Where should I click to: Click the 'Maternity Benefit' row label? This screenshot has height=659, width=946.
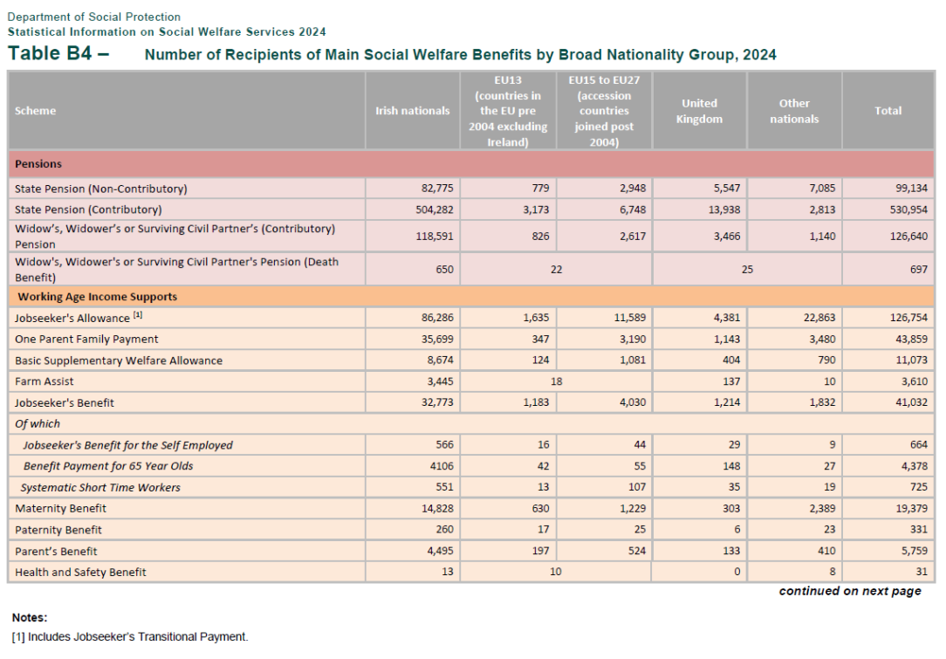coord(60,508)
